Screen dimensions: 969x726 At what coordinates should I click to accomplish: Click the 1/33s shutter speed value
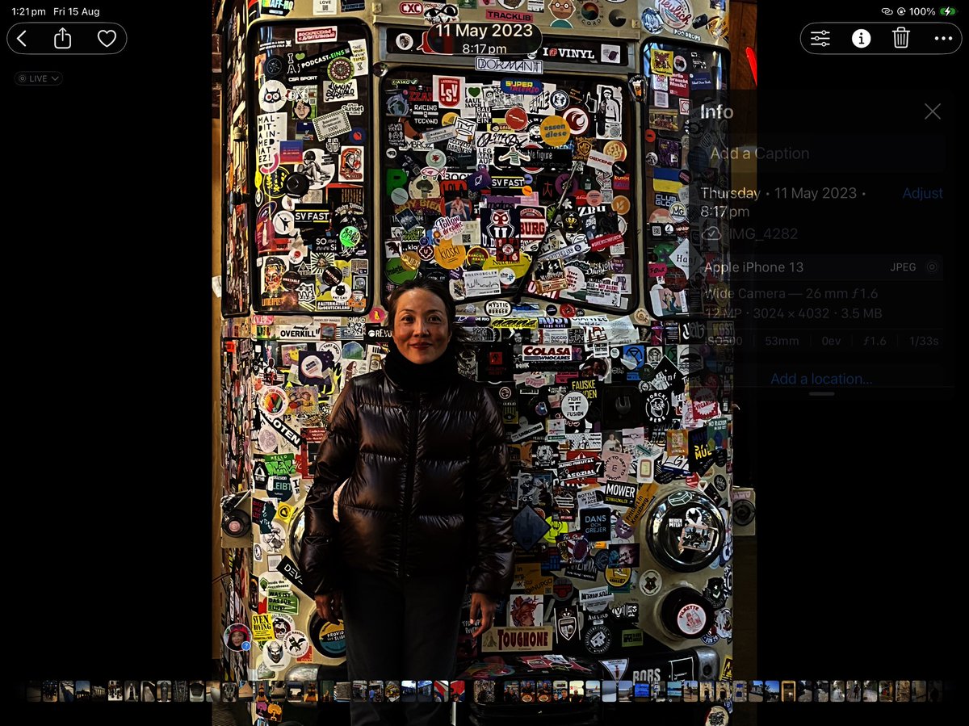click(x=923, y=341)
